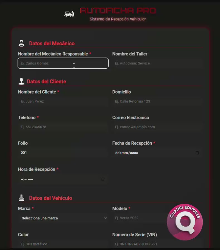Click the Nombre del Mecánico Responsable label
Screen dimensions: 220x250
53,54
